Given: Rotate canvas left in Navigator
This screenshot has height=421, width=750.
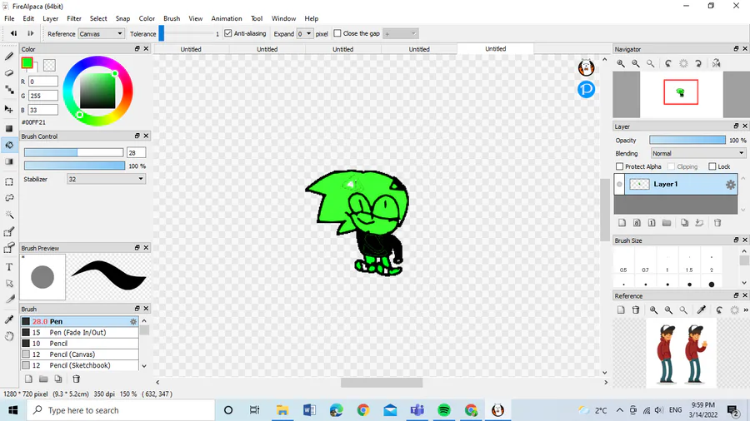Looking at the screenshot, I should [668, 63].
